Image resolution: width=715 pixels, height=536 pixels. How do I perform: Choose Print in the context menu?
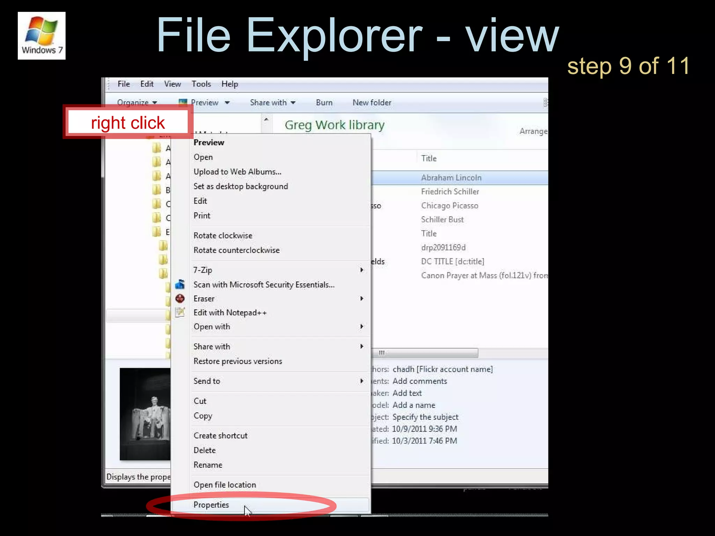(x=202, y=216)
